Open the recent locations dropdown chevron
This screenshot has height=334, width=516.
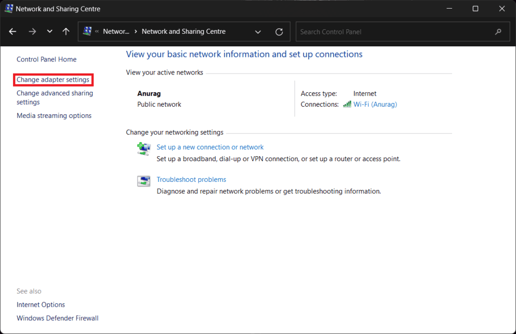[x=49, y=31]
